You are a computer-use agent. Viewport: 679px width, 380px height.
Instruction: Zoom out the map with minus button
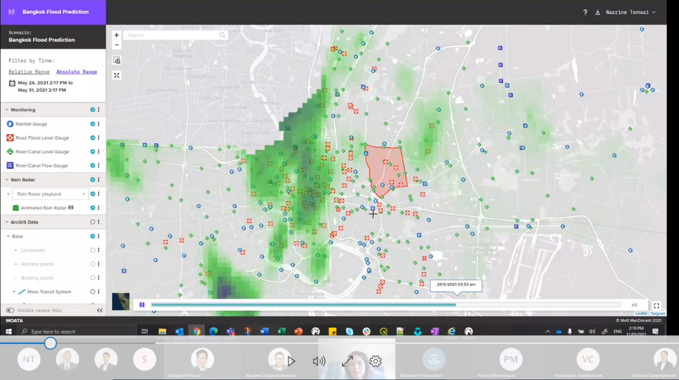116,45
